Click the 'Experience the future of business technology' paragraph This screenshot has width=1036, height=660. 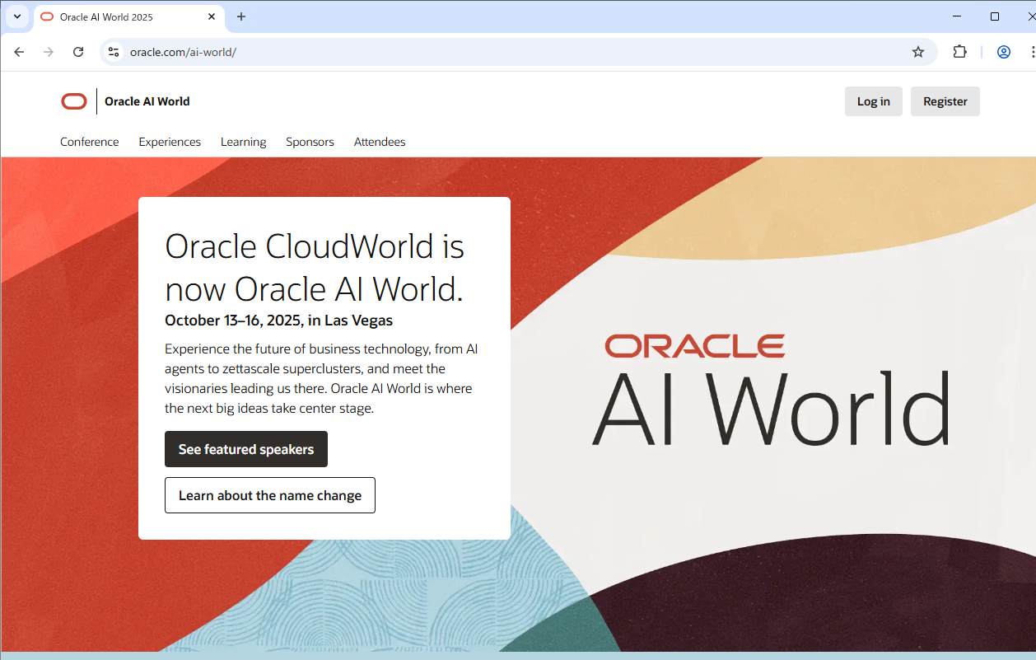pyautogui.click(x=321, y=378)
